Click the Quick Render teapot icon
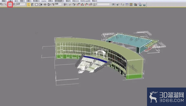The image size is (186, 106). pos(144,5)
